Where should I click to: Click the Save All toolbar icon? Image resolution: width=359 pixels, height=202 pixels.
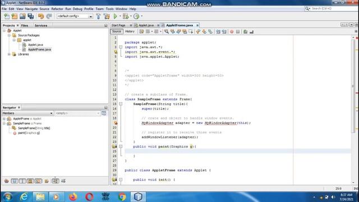30,16
